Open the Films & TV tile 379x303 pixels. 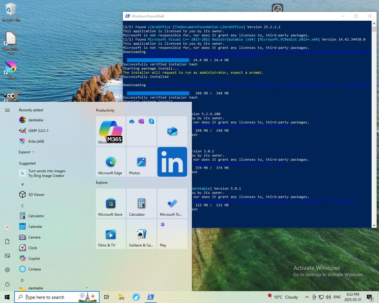point(111,234)
